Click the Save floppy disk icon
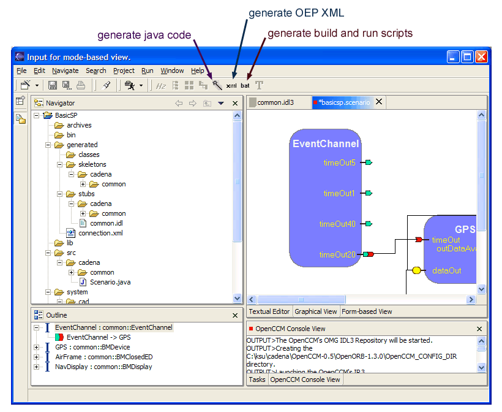This screenshot has width=502, height=412. [x=53, y=85]
